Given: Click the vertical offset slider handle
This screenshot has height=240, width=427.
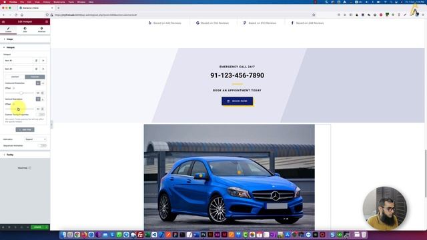Looking at the screenshot, I should [18, 109].
